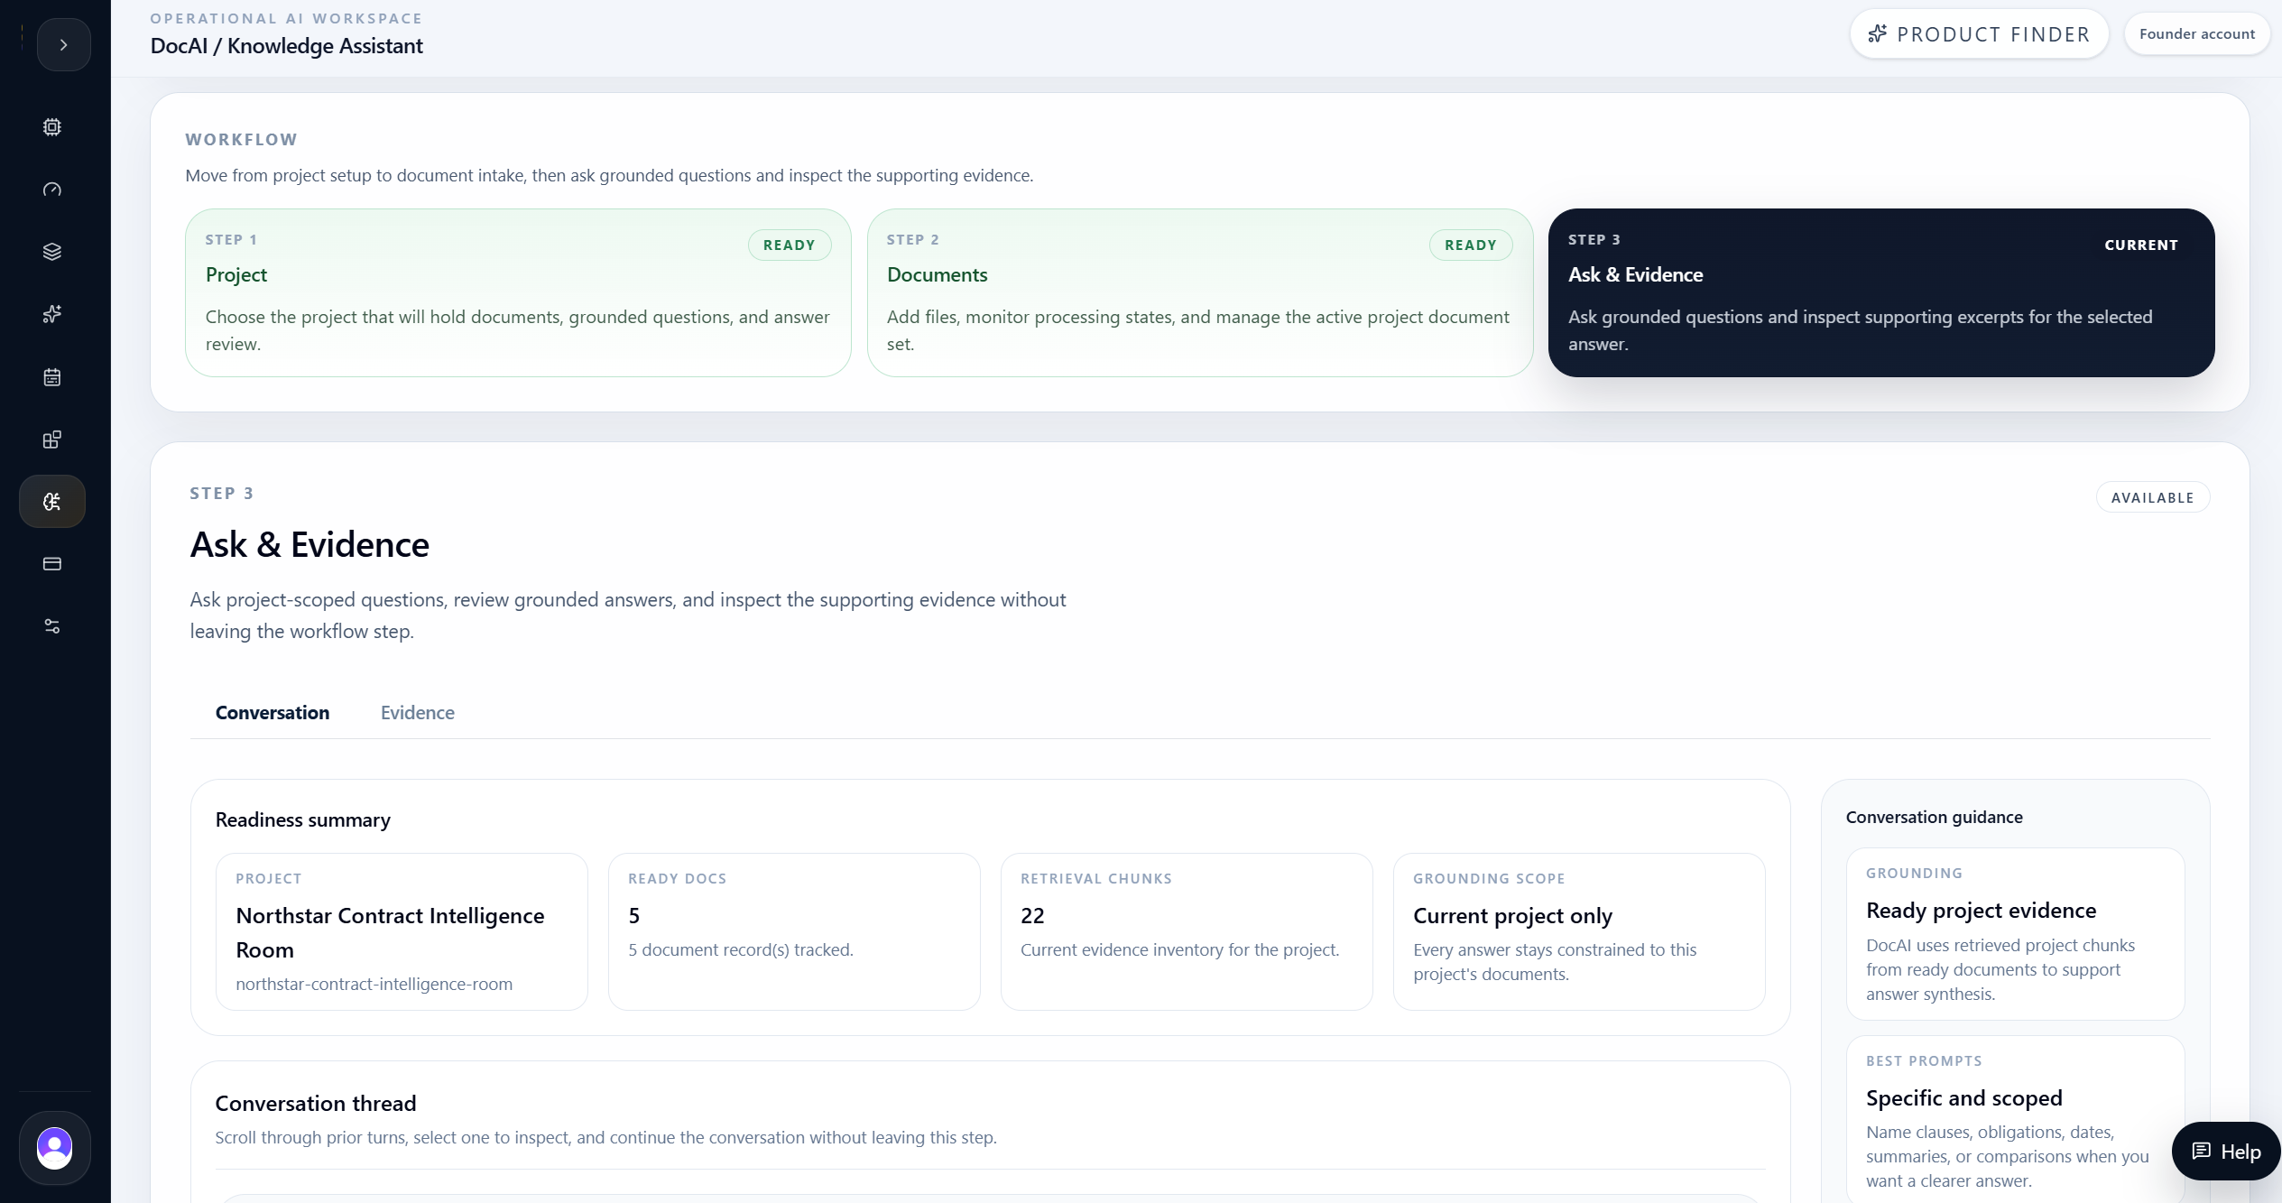Go to Step 2 Documents card
Image resolution: width=2282 pixels, height=1203 pixels.
pyautogui.click(x=1199, y=293)
